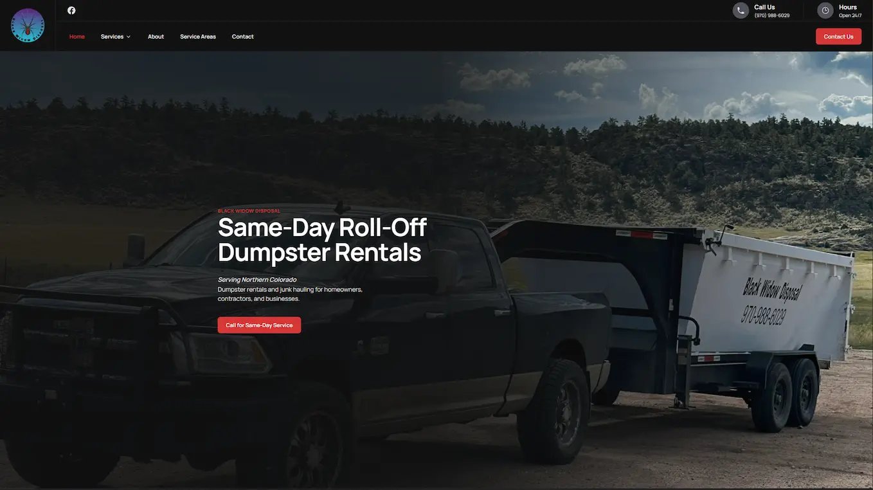
Task: Click Call for Same-Day Service button
Action: click(259, 325)
